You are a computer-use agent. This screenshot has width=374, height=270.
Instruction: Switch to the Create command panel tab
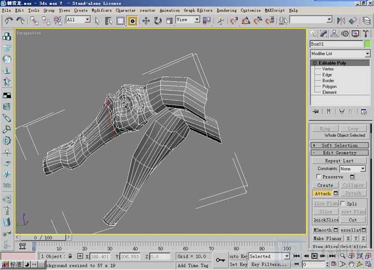[313, 34]
